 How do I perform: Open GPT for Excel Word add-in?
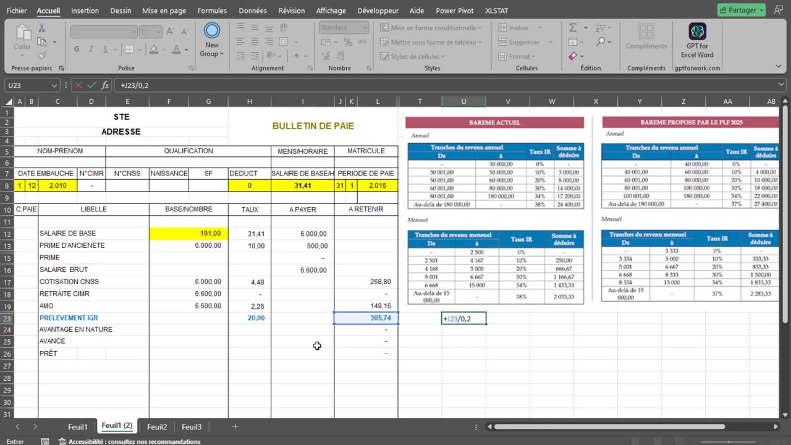(698, 41)
